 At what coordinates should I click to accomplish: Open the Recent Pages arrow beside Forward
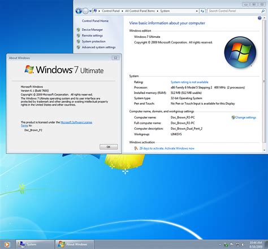click(90, 11)
